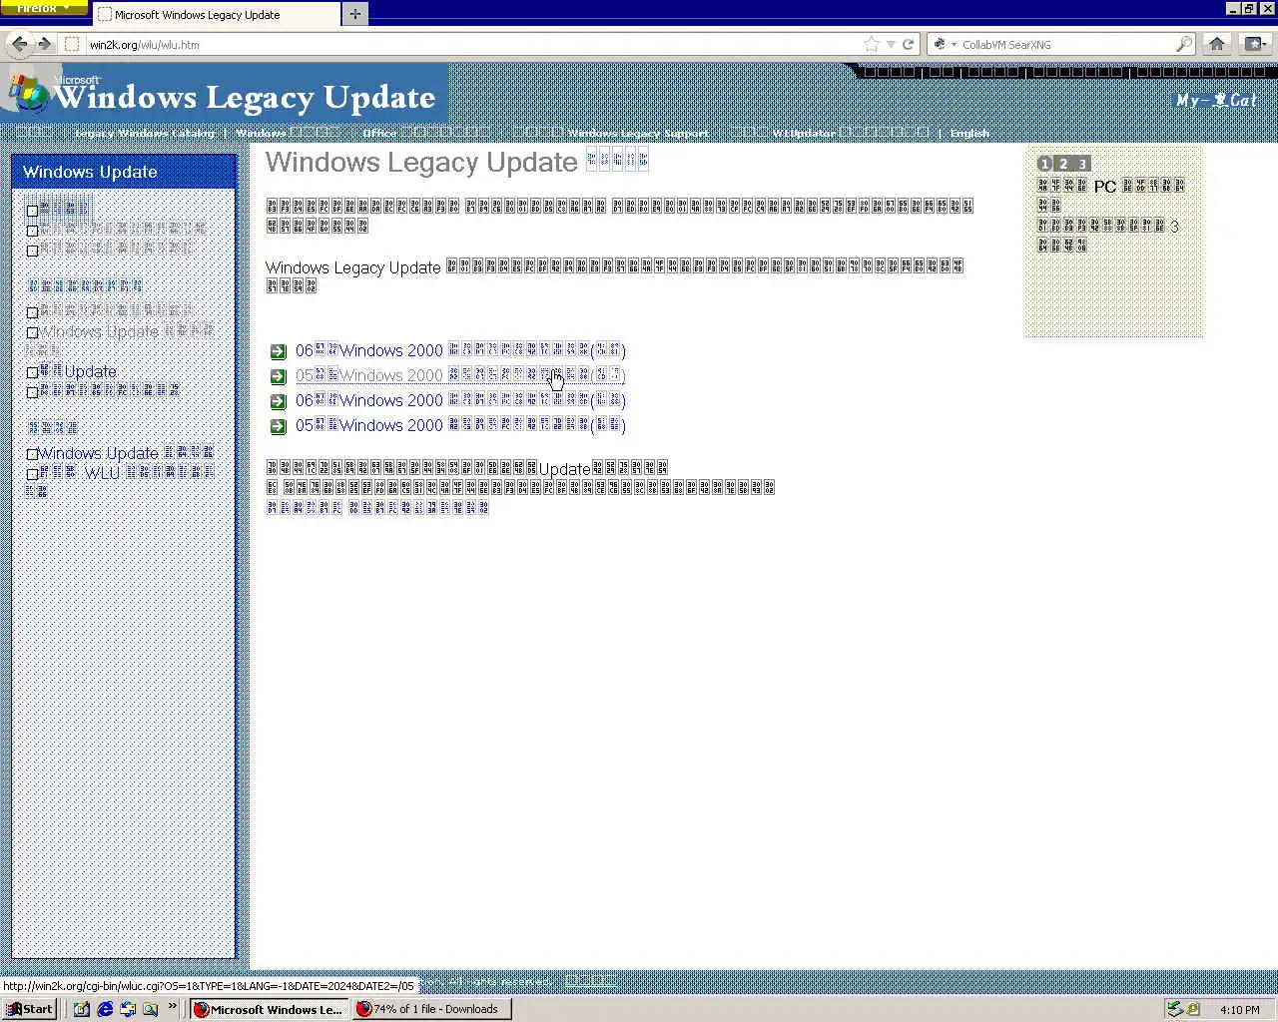This screenshot has width=1278, height=1022.
Task: Click the page identity icon beside the URL
Action: (72, 44)
